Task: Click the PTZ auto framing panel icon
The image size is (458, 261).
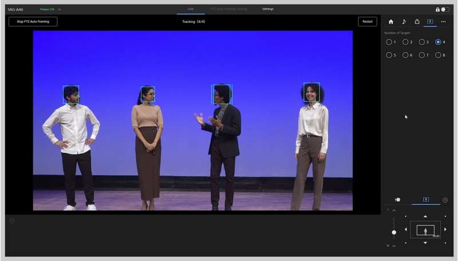Action: 430,22
